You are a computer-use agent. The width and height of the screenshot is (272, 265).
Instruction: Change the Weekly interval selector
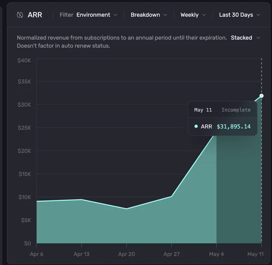[193, 15]
